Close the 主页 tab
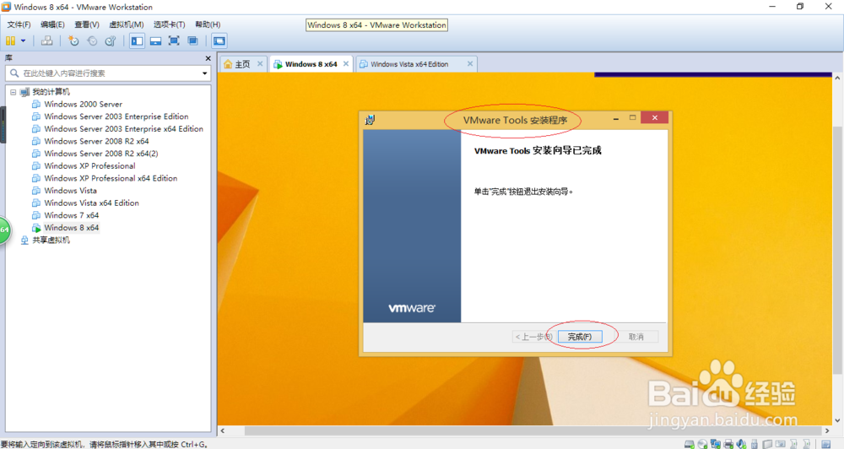The width and height of the screenshot is (844, 449). [260, 63]
